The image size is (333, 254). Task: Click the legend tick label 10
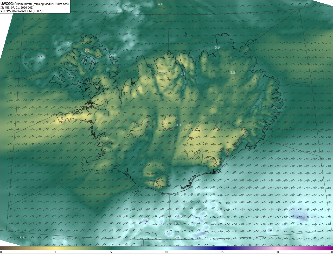coord(166,252)
